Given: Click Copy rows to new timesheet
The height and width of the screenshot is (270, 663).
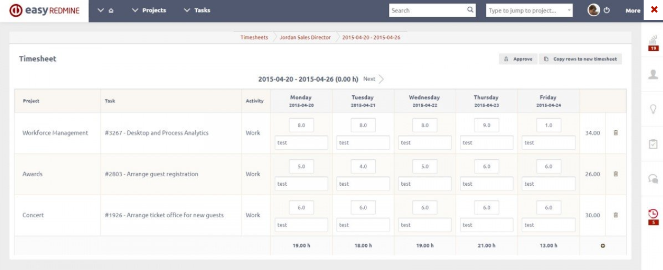Looking at the screenshot, I should [580, 59].
